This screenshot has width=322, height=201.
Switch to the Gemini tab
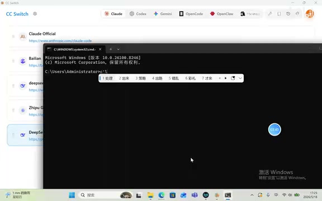click(x=163, y=14)
